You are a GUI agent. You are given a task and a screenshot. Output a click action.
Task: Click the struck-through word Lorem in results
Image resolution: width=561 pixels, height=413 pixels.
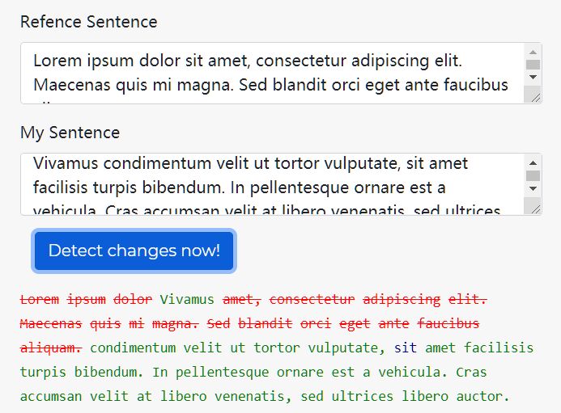[40, 299]
